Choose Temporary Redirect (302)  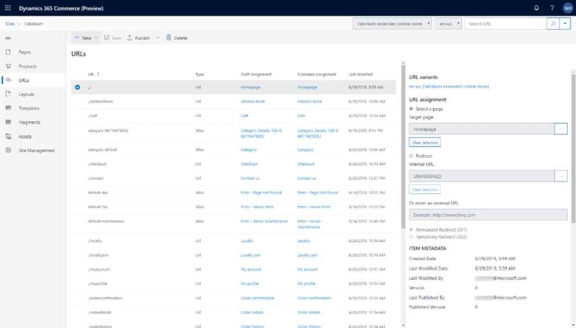(x=410, y=236)
